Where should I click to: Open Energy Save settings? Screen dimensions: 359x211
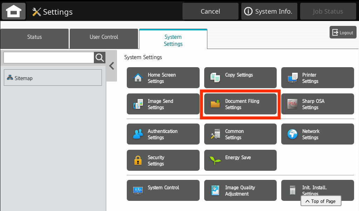coord(240,160)
